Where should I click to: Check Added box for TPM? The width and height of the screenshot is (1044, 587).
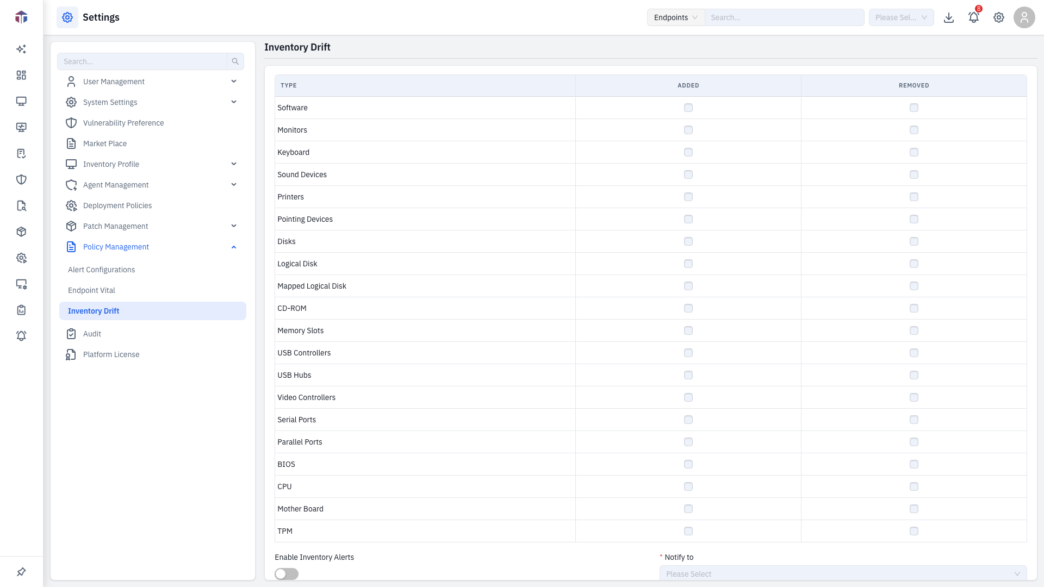coord(688,531)
